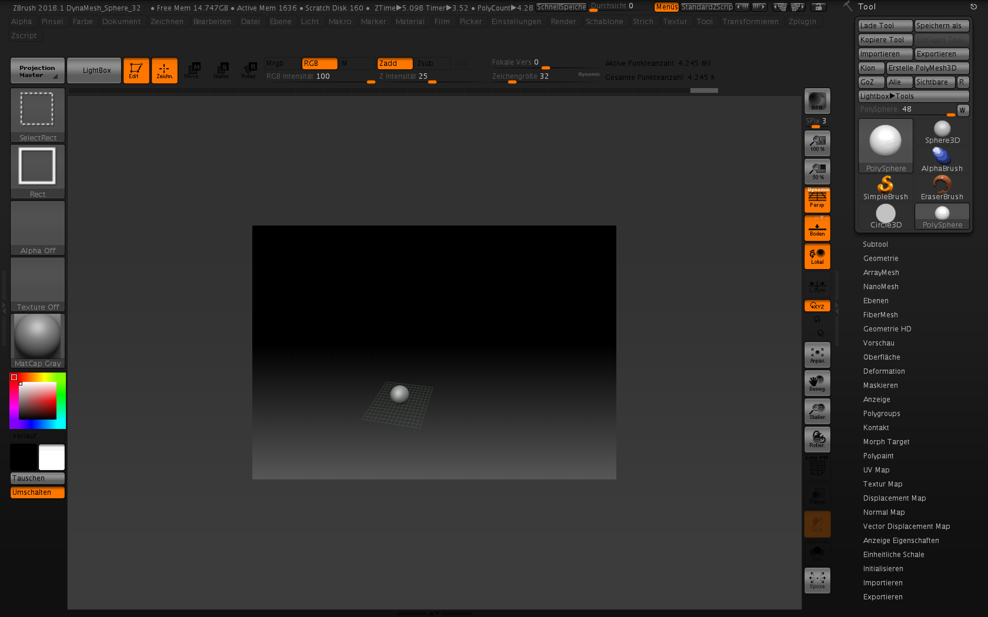Click the LightBox button
Image resolution: width=988 pixels, height=617 pixels.
tap(94, 71)
